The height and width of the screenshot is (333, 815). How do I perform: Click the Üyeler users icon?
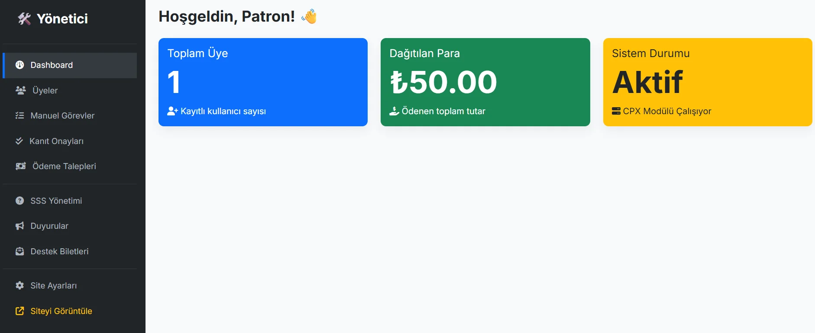coord(21,90)
